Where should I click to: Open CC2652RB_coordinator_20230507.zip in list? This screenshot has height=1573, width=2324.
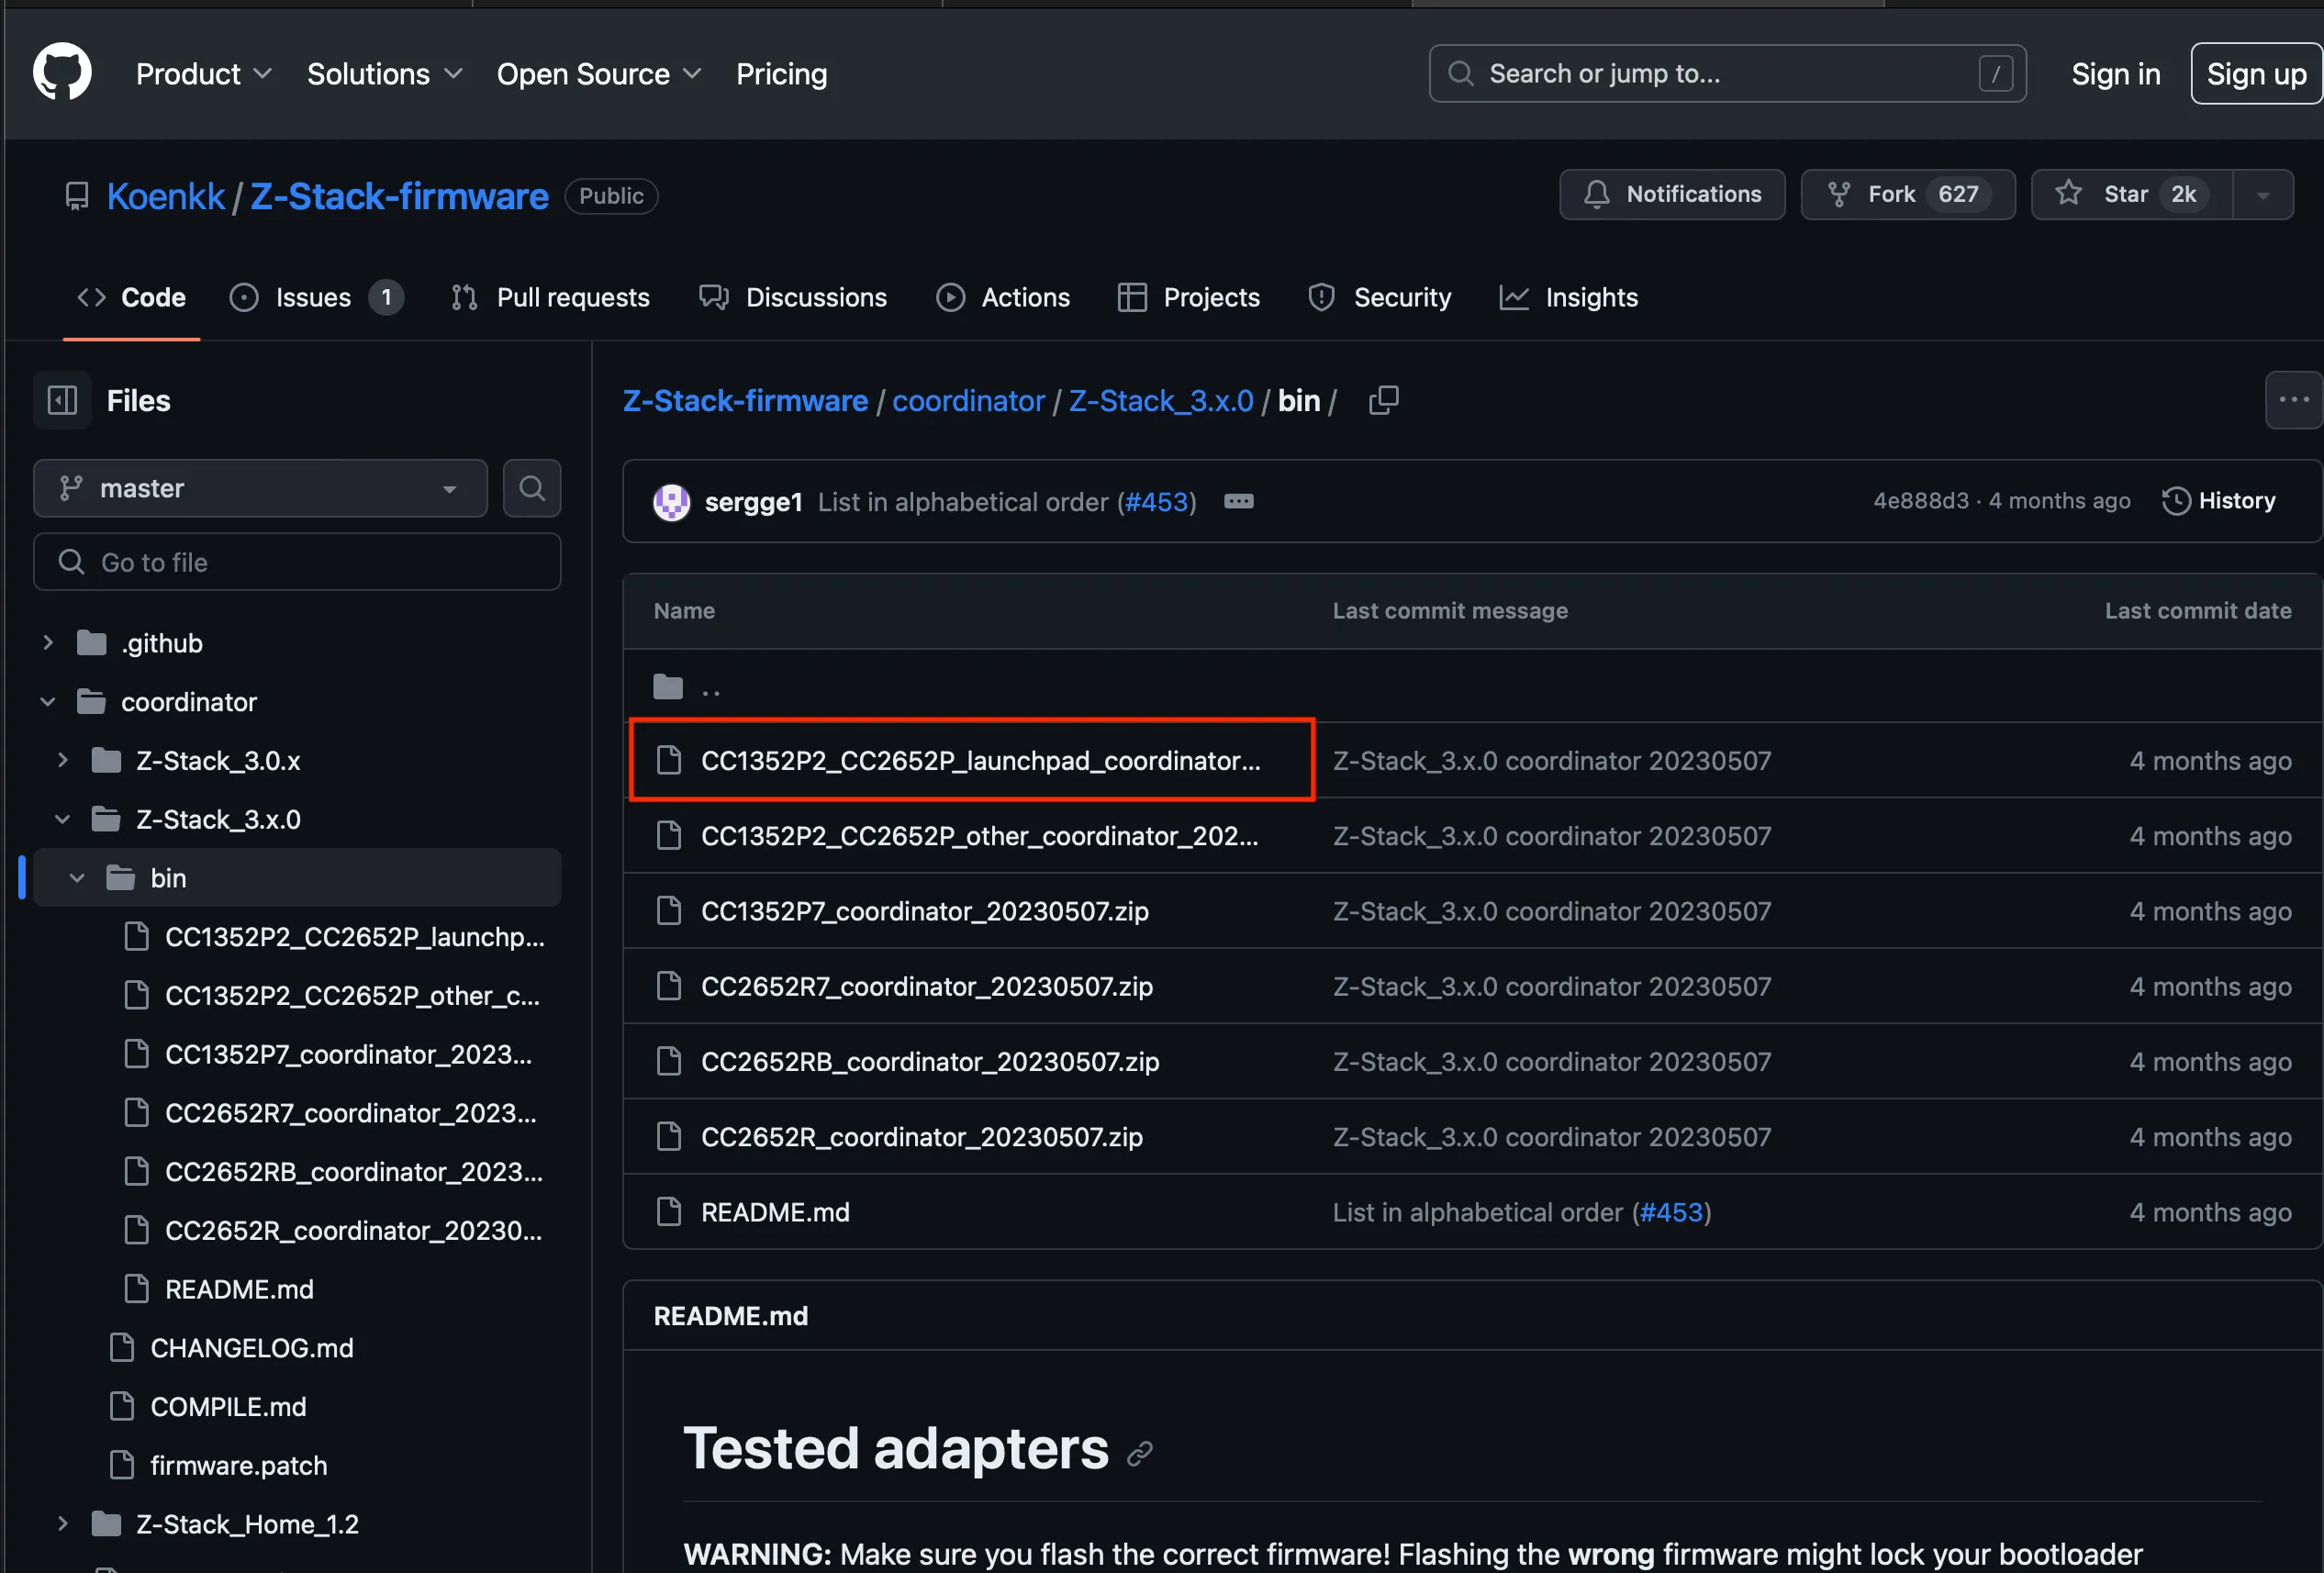tap(930, 1061)
